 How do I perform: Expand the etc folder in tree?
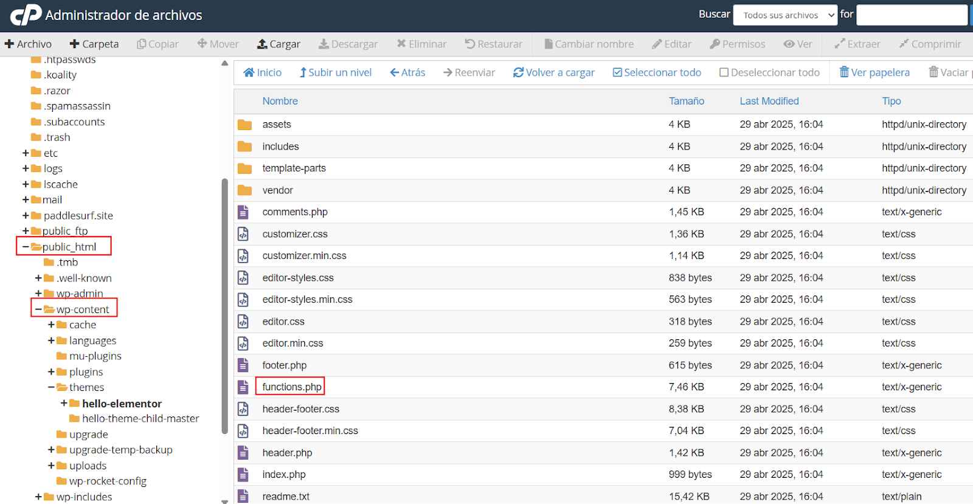pos(26,153)
